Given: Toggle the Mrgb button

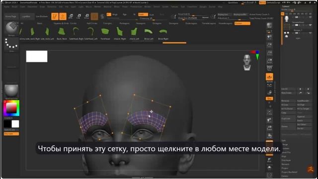Looking at the screenshot, I should pos(115,14).
